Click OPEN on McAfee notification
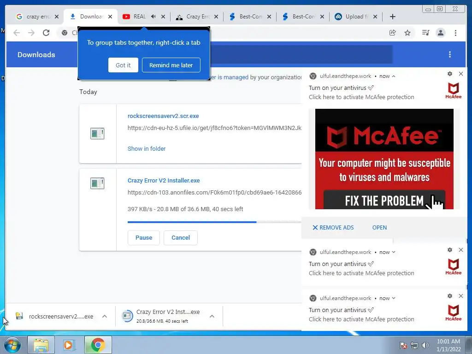This screenshot has height=354, width=472. 380,228
